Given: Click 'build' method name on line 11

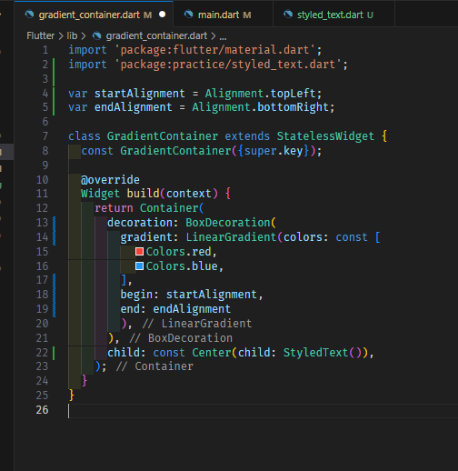Looking at the screenshot, I should pos(144,194).
